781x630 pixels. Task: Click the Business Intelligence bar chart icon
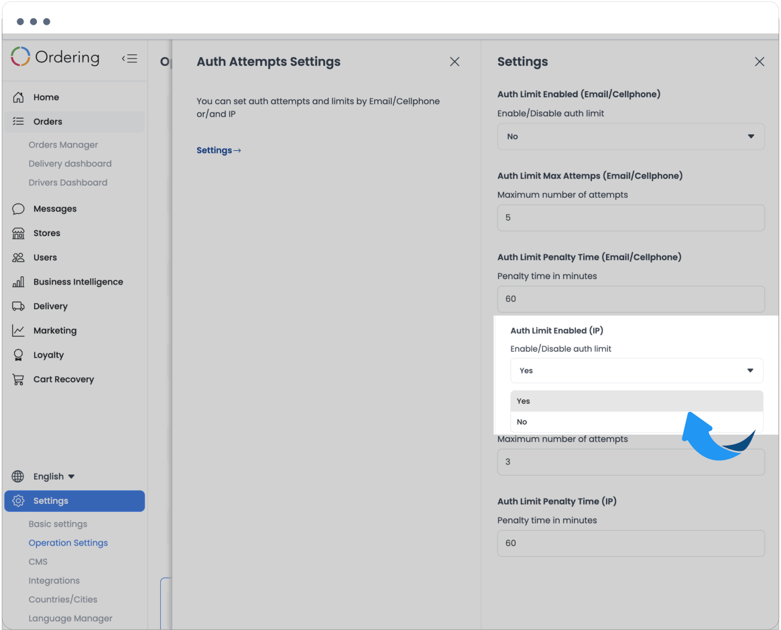18,282
